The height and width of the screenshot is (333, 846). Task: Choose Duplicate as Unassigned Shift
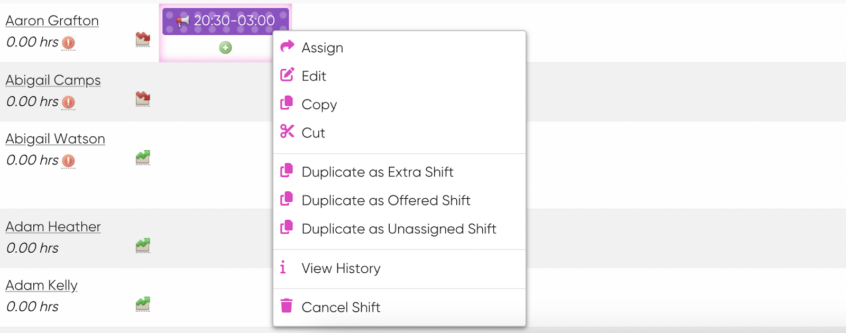click(399, 229)
